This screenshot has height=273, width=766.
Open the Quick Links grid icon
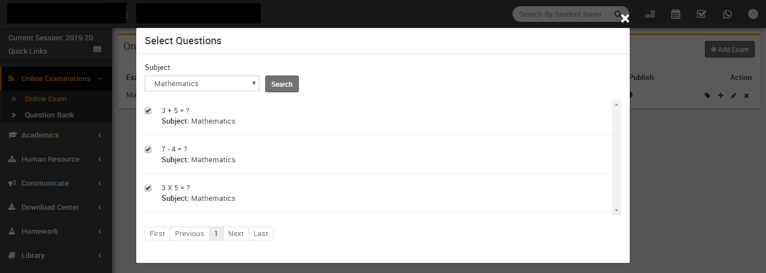tap(97, 49)
